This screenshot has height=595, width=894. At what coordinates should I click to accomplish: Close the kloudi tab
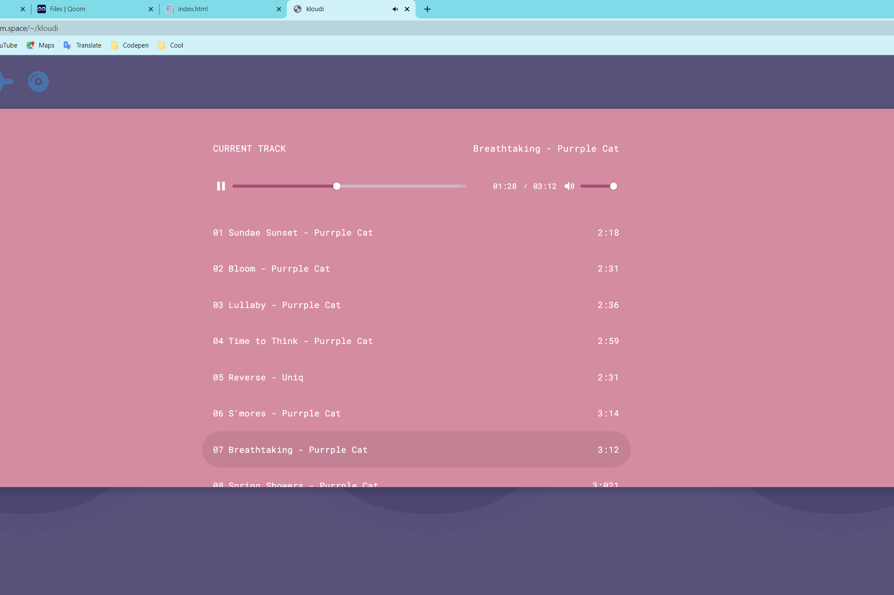(x=407, y=9)
